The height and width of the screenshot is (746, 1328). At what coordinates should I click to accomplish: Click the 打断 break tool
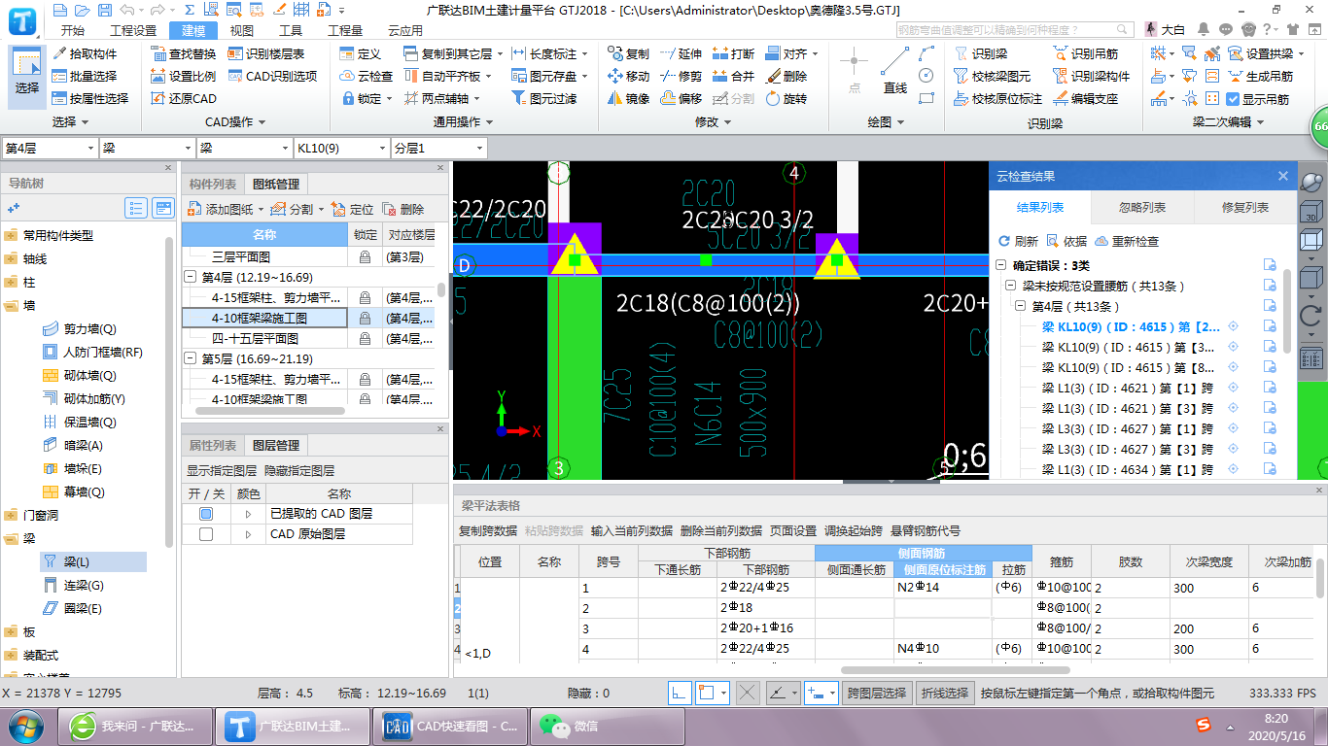[x=734, y=54]
